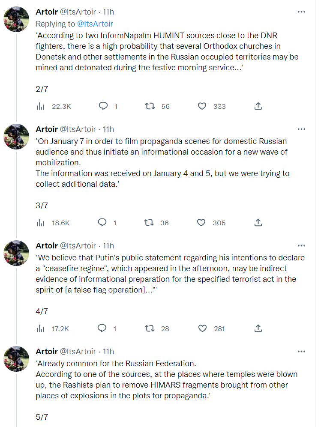Share the 3/7 tweet via share icon
327x427 pixels.
[x=258, y=223]
